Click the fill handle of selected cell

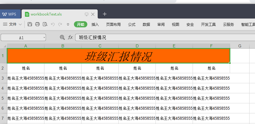pos(230,63)
